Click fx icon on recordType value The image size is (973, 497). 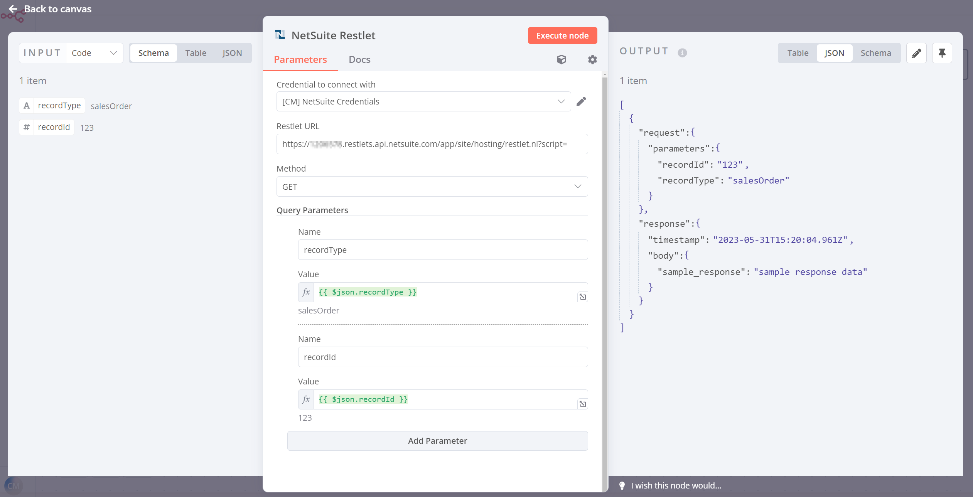(x=306, y=292)
